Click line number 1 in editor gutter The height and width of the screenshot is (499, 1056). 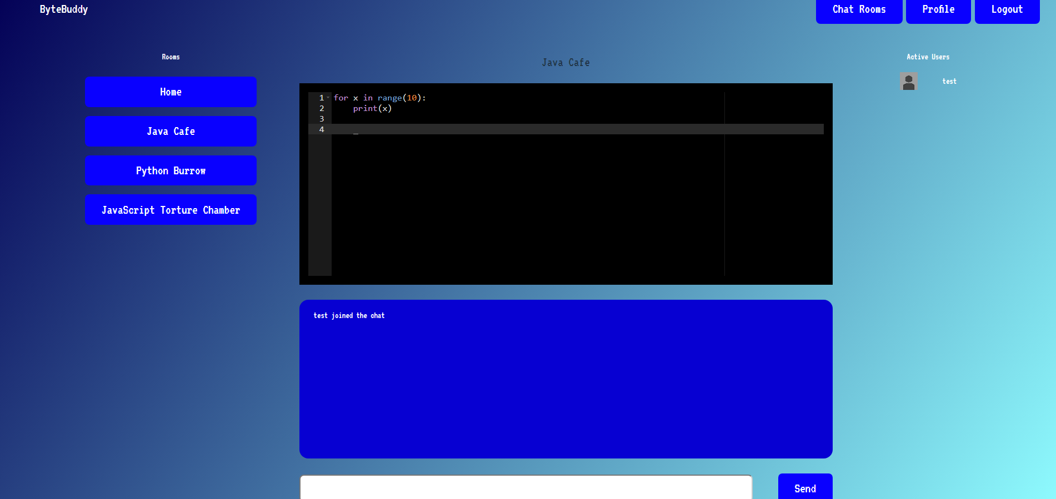321,98
